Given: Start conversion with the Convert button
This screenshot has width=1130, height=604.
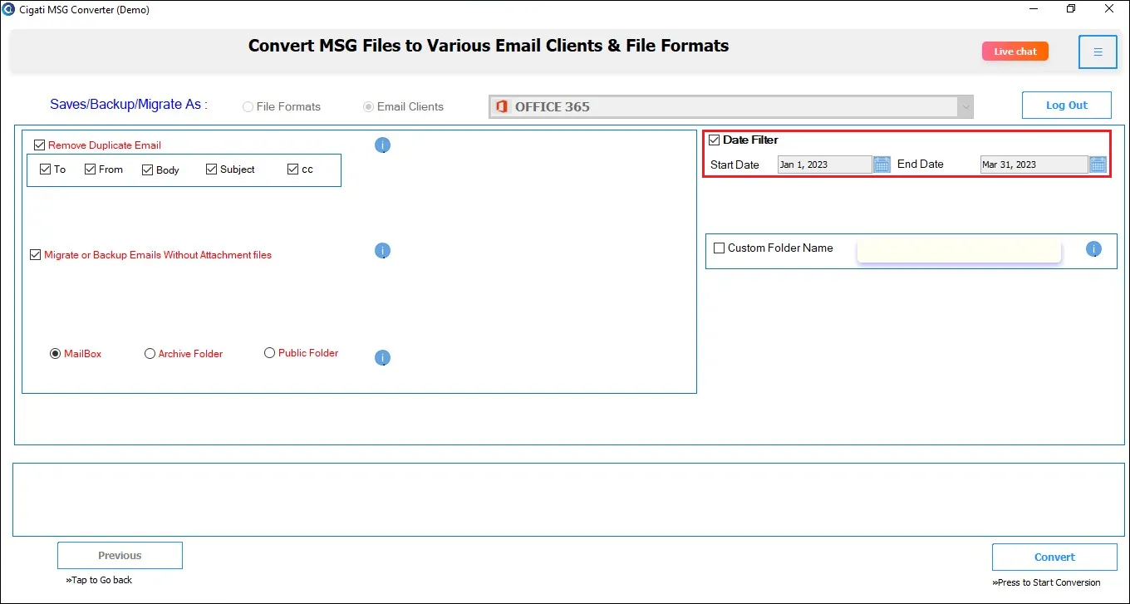Looking at the screenshot, I should (x=1054, y=557).
